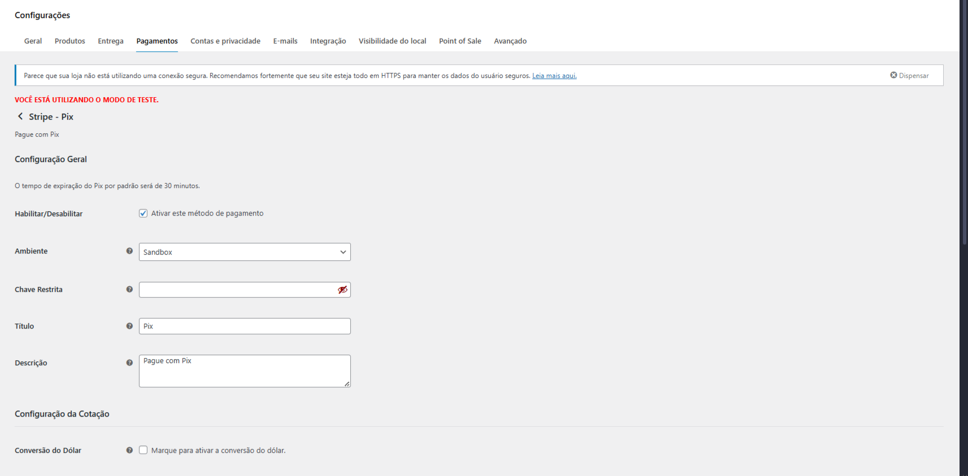Open the Ambiente Sandbox dropdown
This screenshot has height=476, width=968.
pos(244,252)
